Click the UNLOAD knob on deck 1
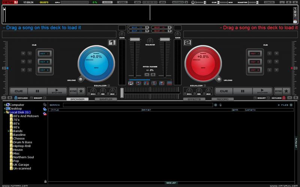The width and height of the screenshot is (300, 187). pos(81,79)
